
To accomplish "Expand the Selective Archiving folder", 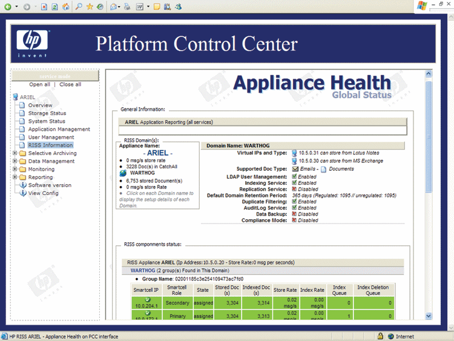I will point(15,153).
